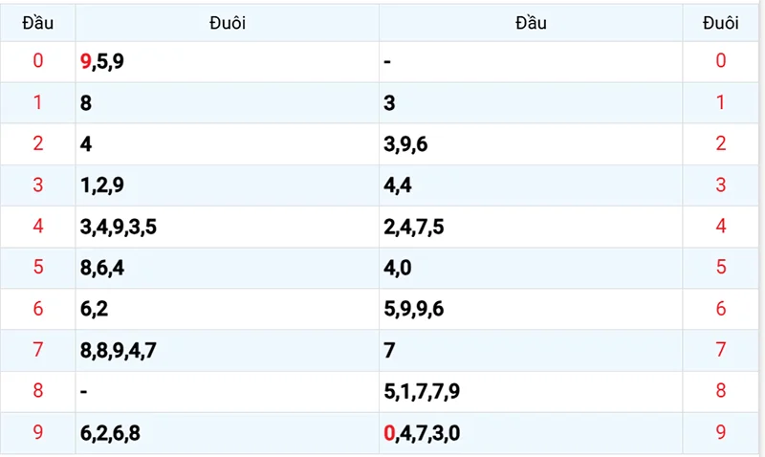Image resolution: width=765 pixels, height=457 pixels.
Task: Click the left Đuôi column header
Action: click(228, 23)
